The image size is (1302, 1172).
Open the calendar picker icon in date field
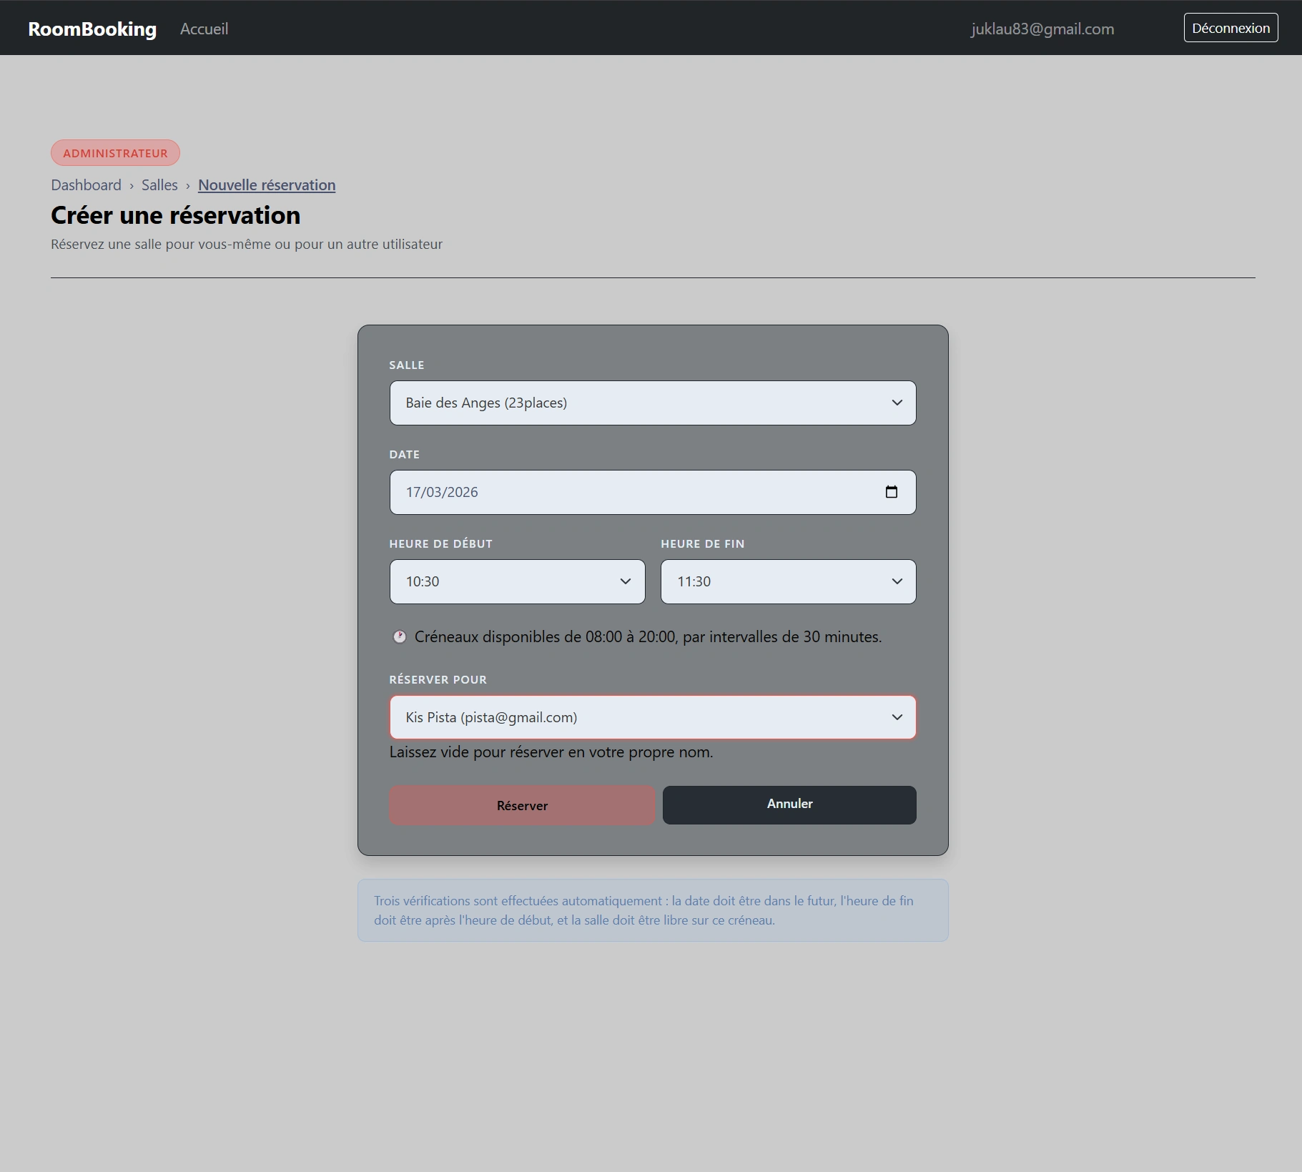tap(891, 492)
